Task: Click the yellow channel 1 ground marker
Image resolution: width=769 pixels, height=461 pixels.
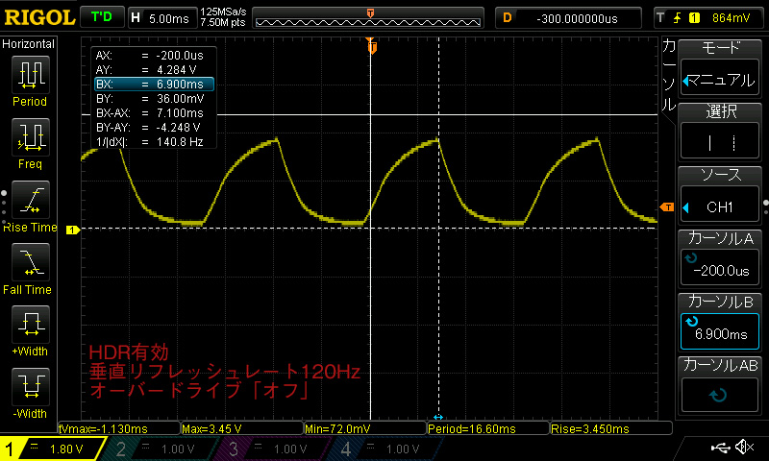Action: 73,230
